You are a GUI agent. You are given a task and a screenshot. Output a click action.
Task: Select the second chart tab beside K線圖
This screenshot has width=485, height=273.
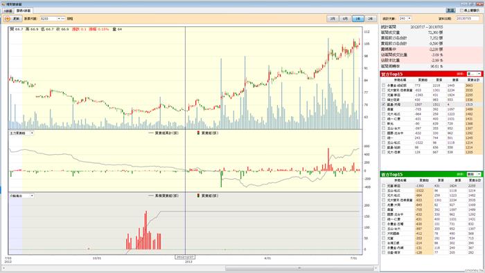click(x=23, y=11)
